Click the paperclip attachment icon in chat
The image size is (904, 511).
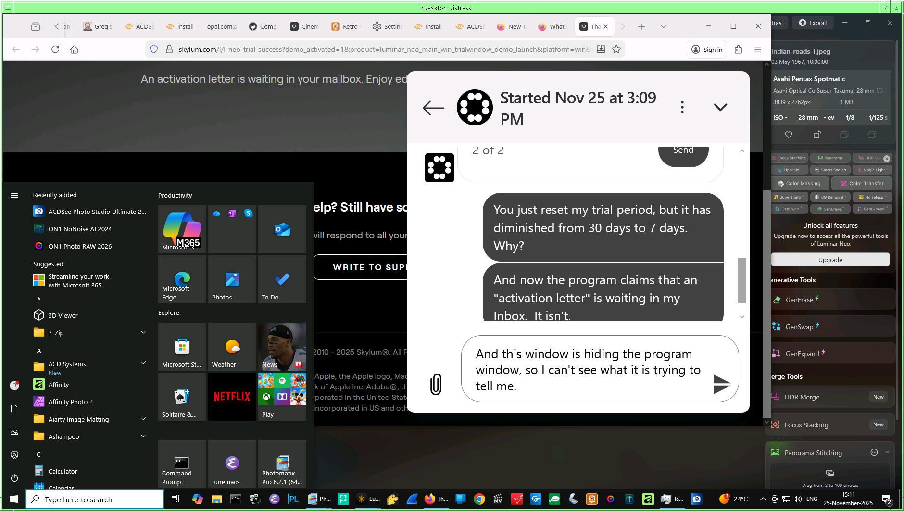(436, 384)
